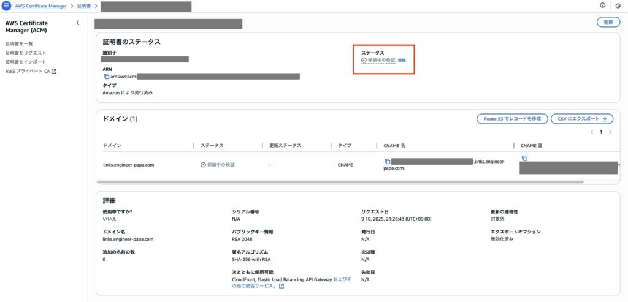
Task: Click the settings hexagon icon at top right
Action: pos(618,6)
